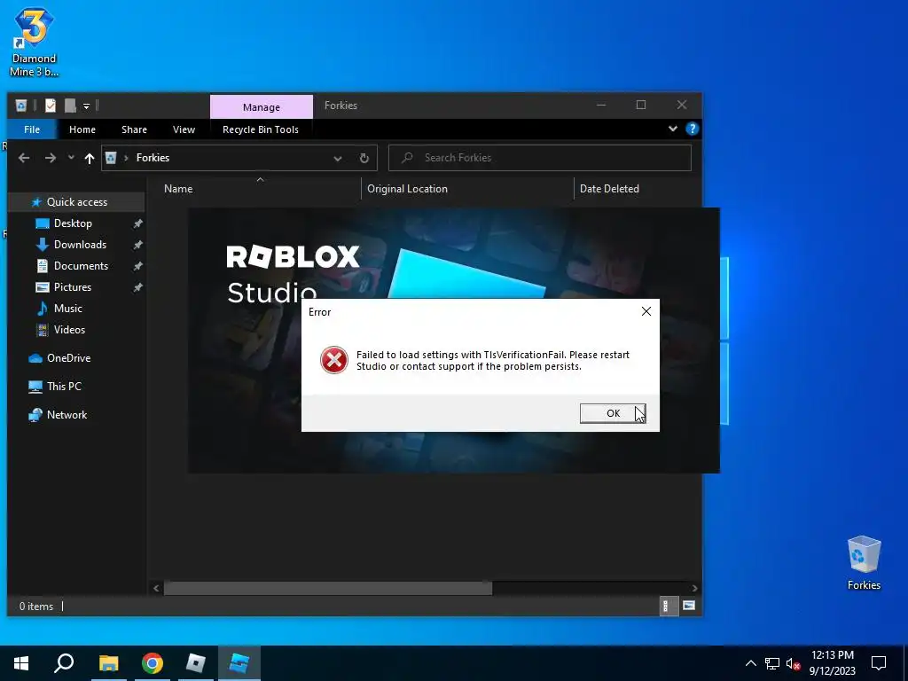Open File Explorer from taskbar

(108, 663)
